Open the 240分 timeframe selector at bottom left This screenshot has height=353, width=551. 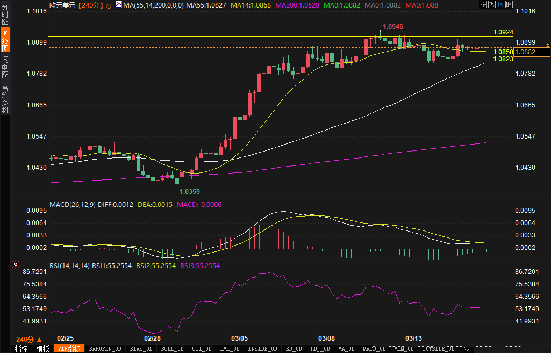[x=29, y=339]
